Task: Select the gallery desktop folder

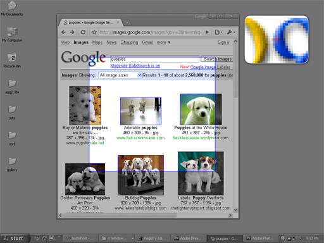Action: [x=12, y=165]
